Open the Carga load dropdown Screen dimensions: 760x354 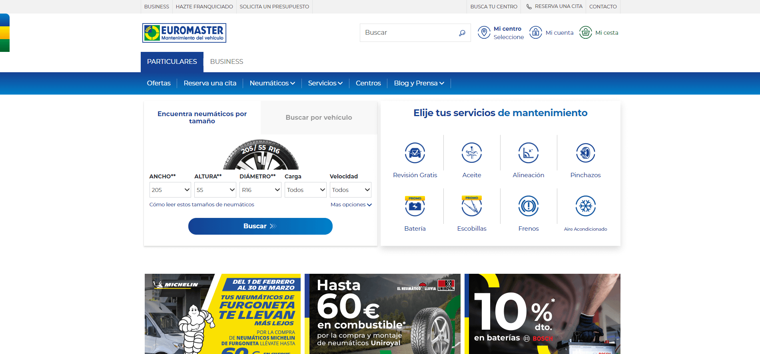[306, 190]
